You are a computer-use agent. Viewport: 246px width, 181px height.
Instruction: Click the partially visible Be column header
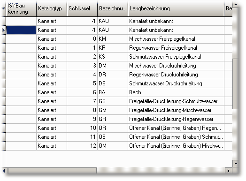click(229, 8)
